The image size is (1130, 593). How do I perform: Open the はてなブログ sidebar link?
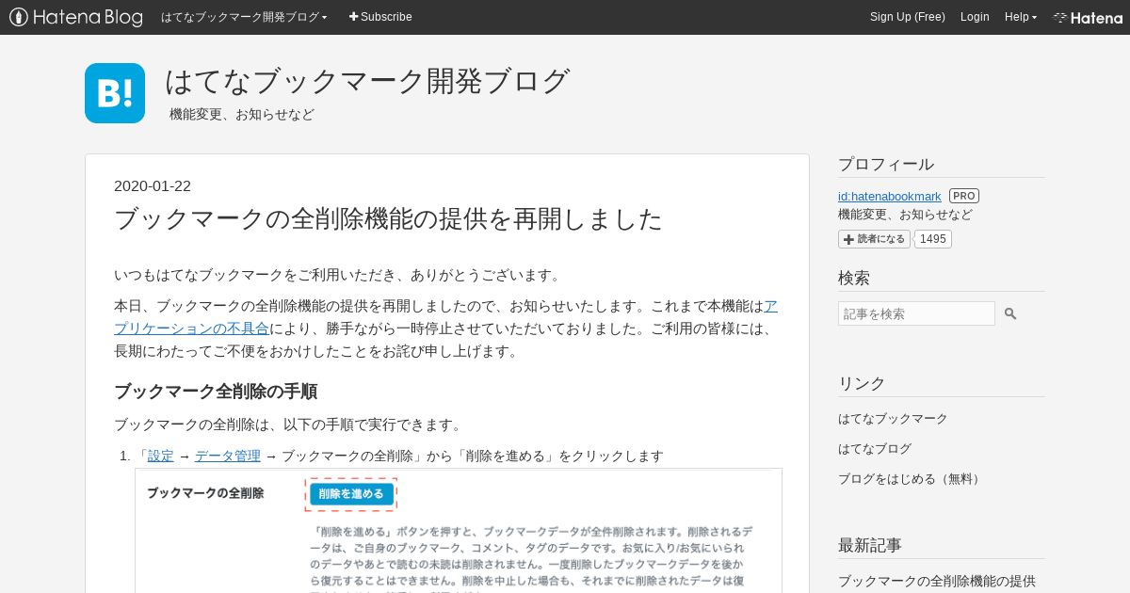pyautogui.click(x=875, y=449)
